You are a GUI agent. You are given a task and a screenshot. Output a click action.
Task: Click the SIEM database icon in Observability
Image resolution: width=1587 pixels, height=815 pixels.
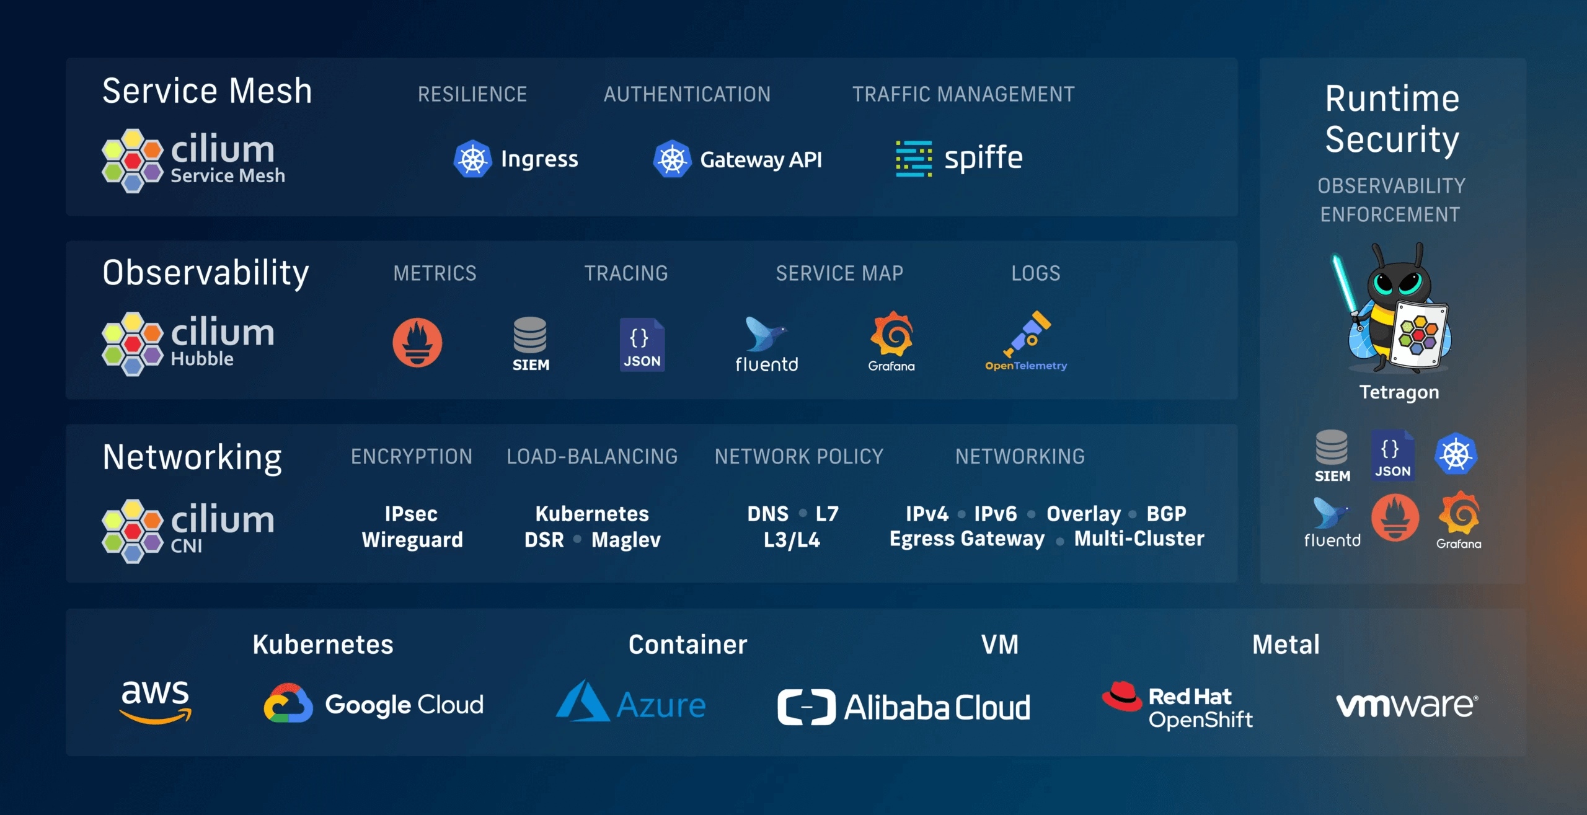click(531, 344)
